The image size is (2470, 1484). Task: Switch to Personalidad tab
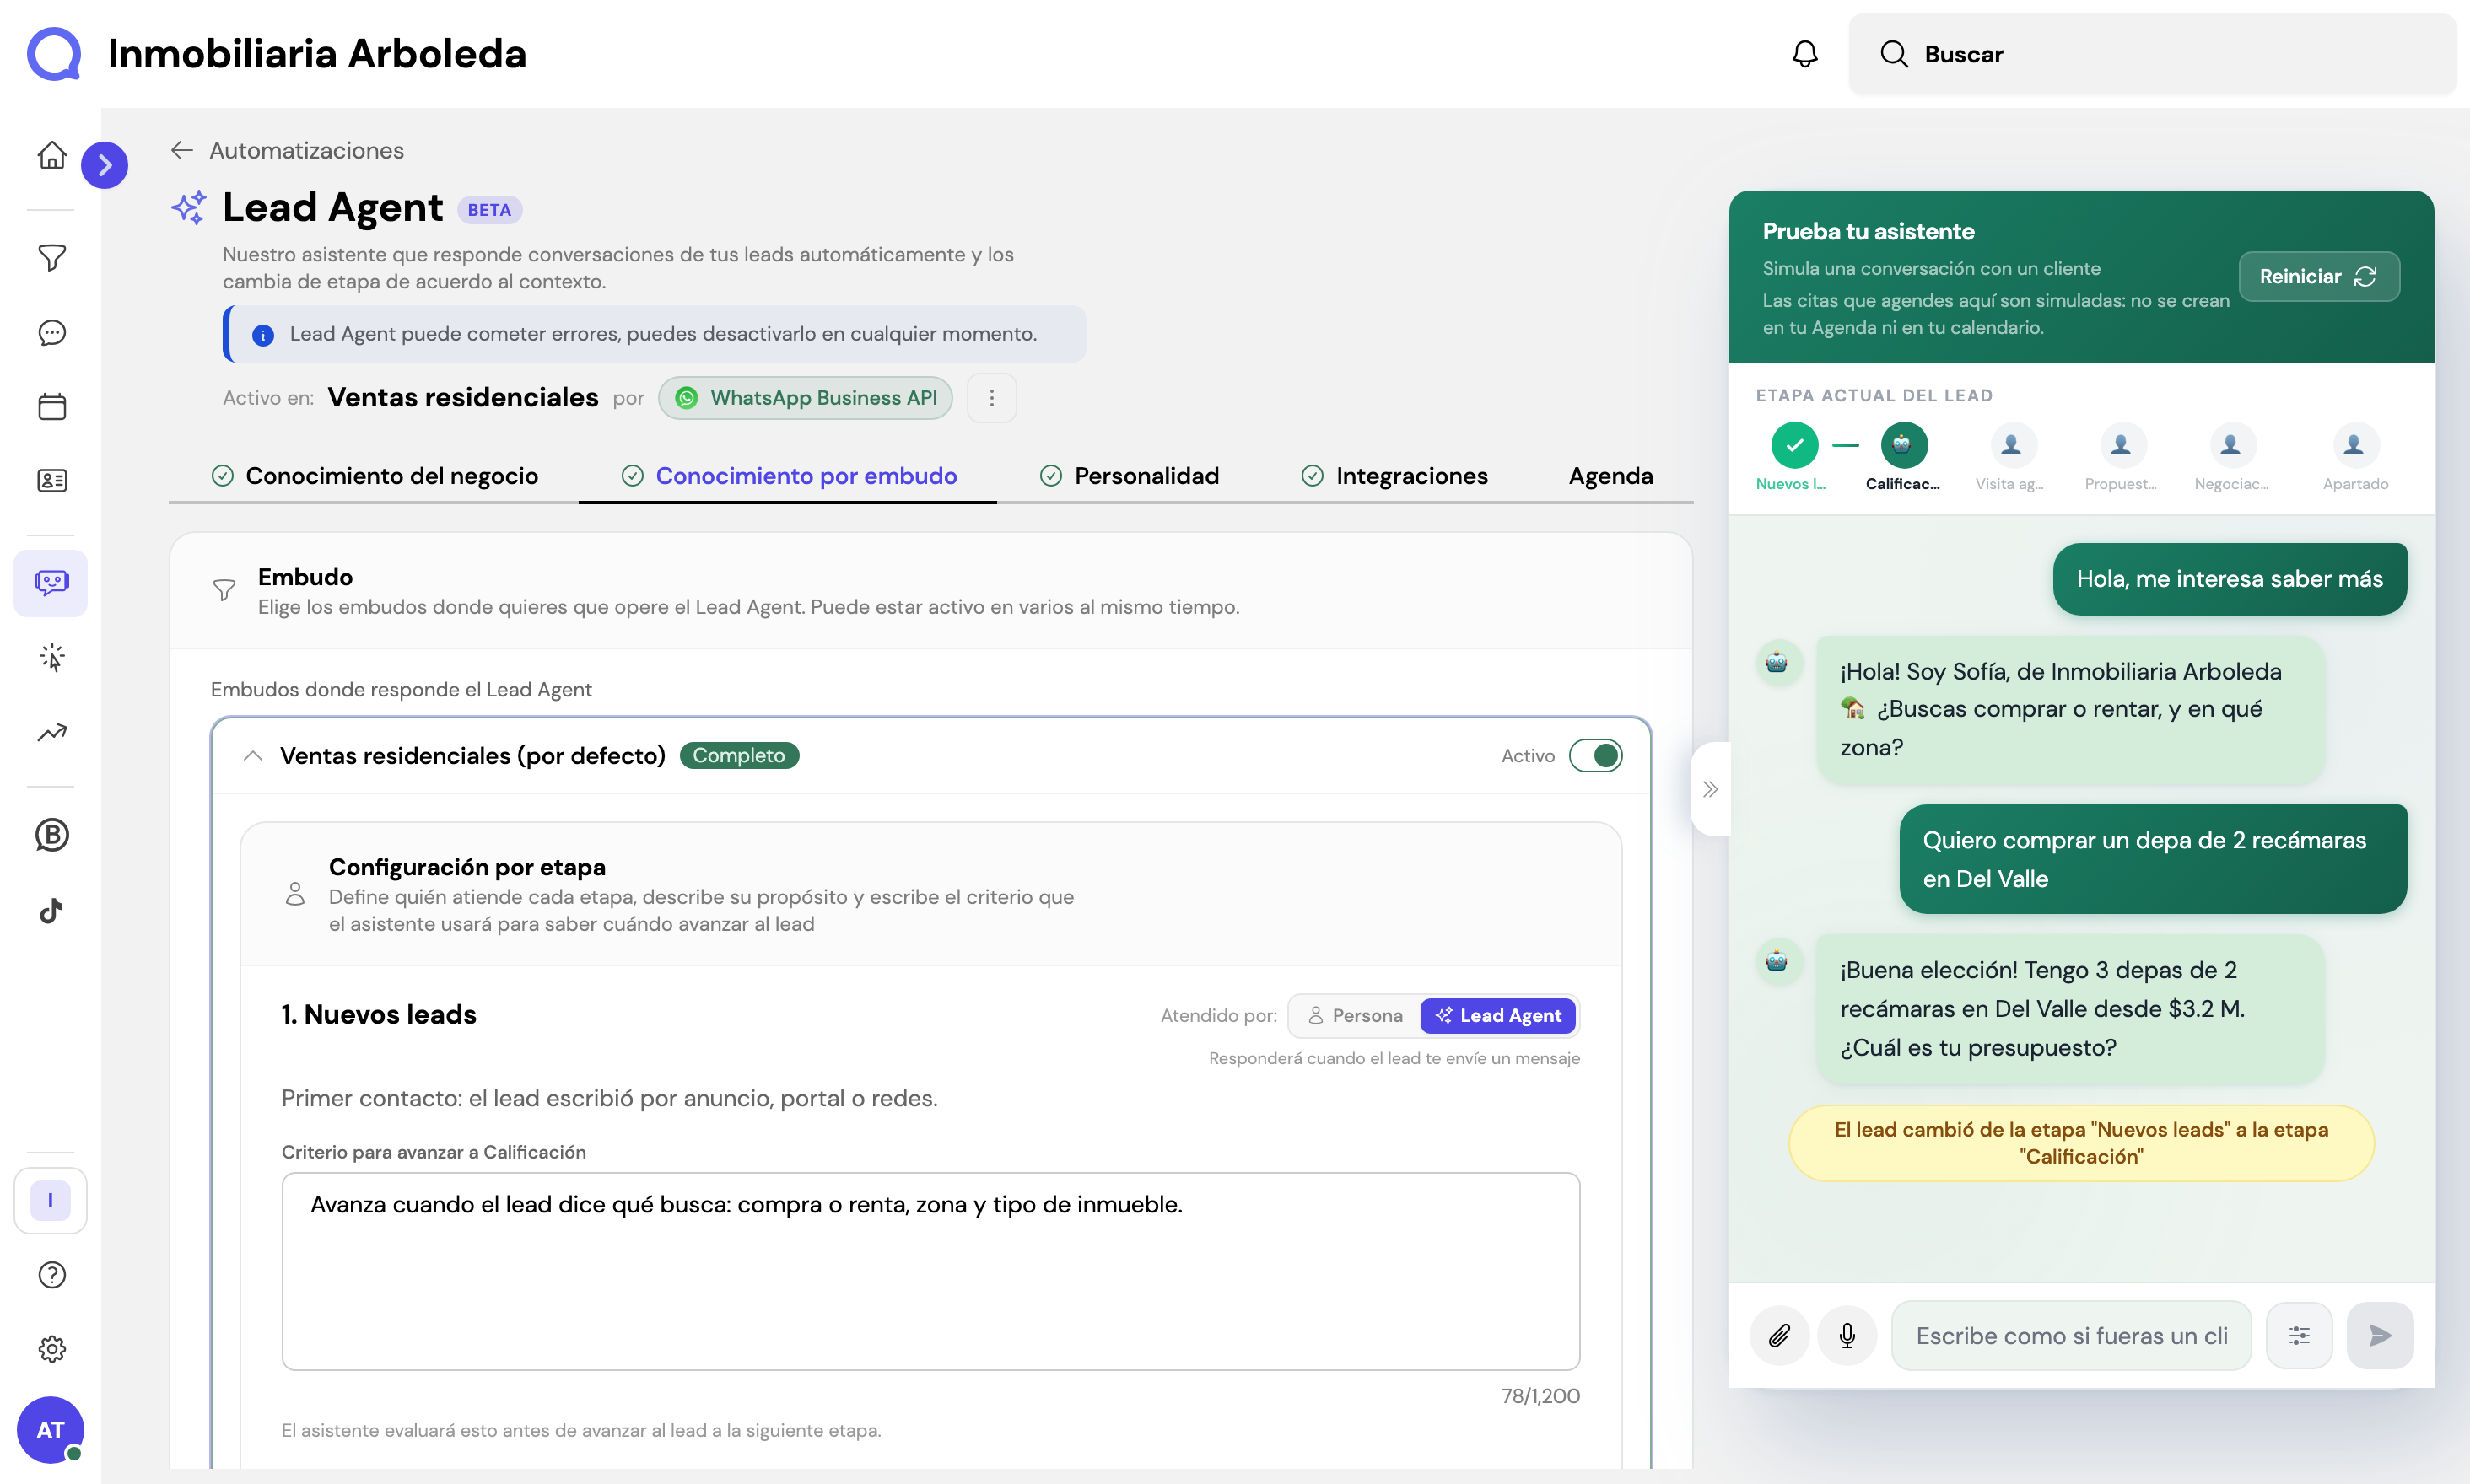[1130, 476]
